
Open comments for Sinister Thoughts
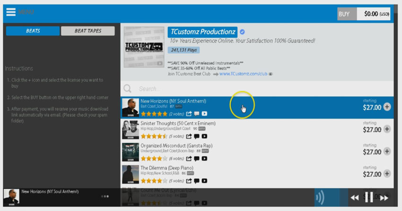(x=197, y=136)
